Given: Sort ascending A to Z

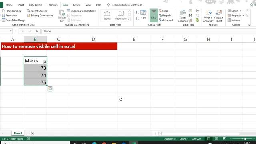Looking at the screenshot, I should pos(137,12).
